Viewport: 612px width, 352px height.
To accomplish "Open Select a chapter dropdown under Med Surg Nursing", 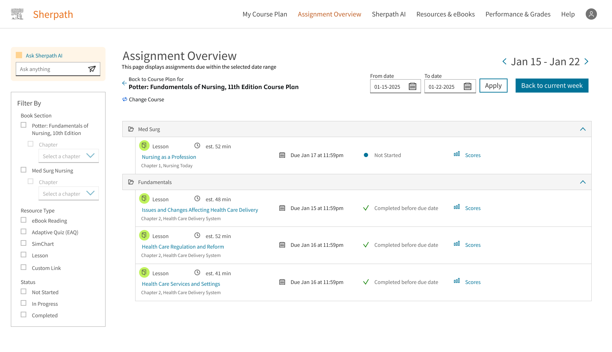I will pyautogui.click(x=69, y=194).
